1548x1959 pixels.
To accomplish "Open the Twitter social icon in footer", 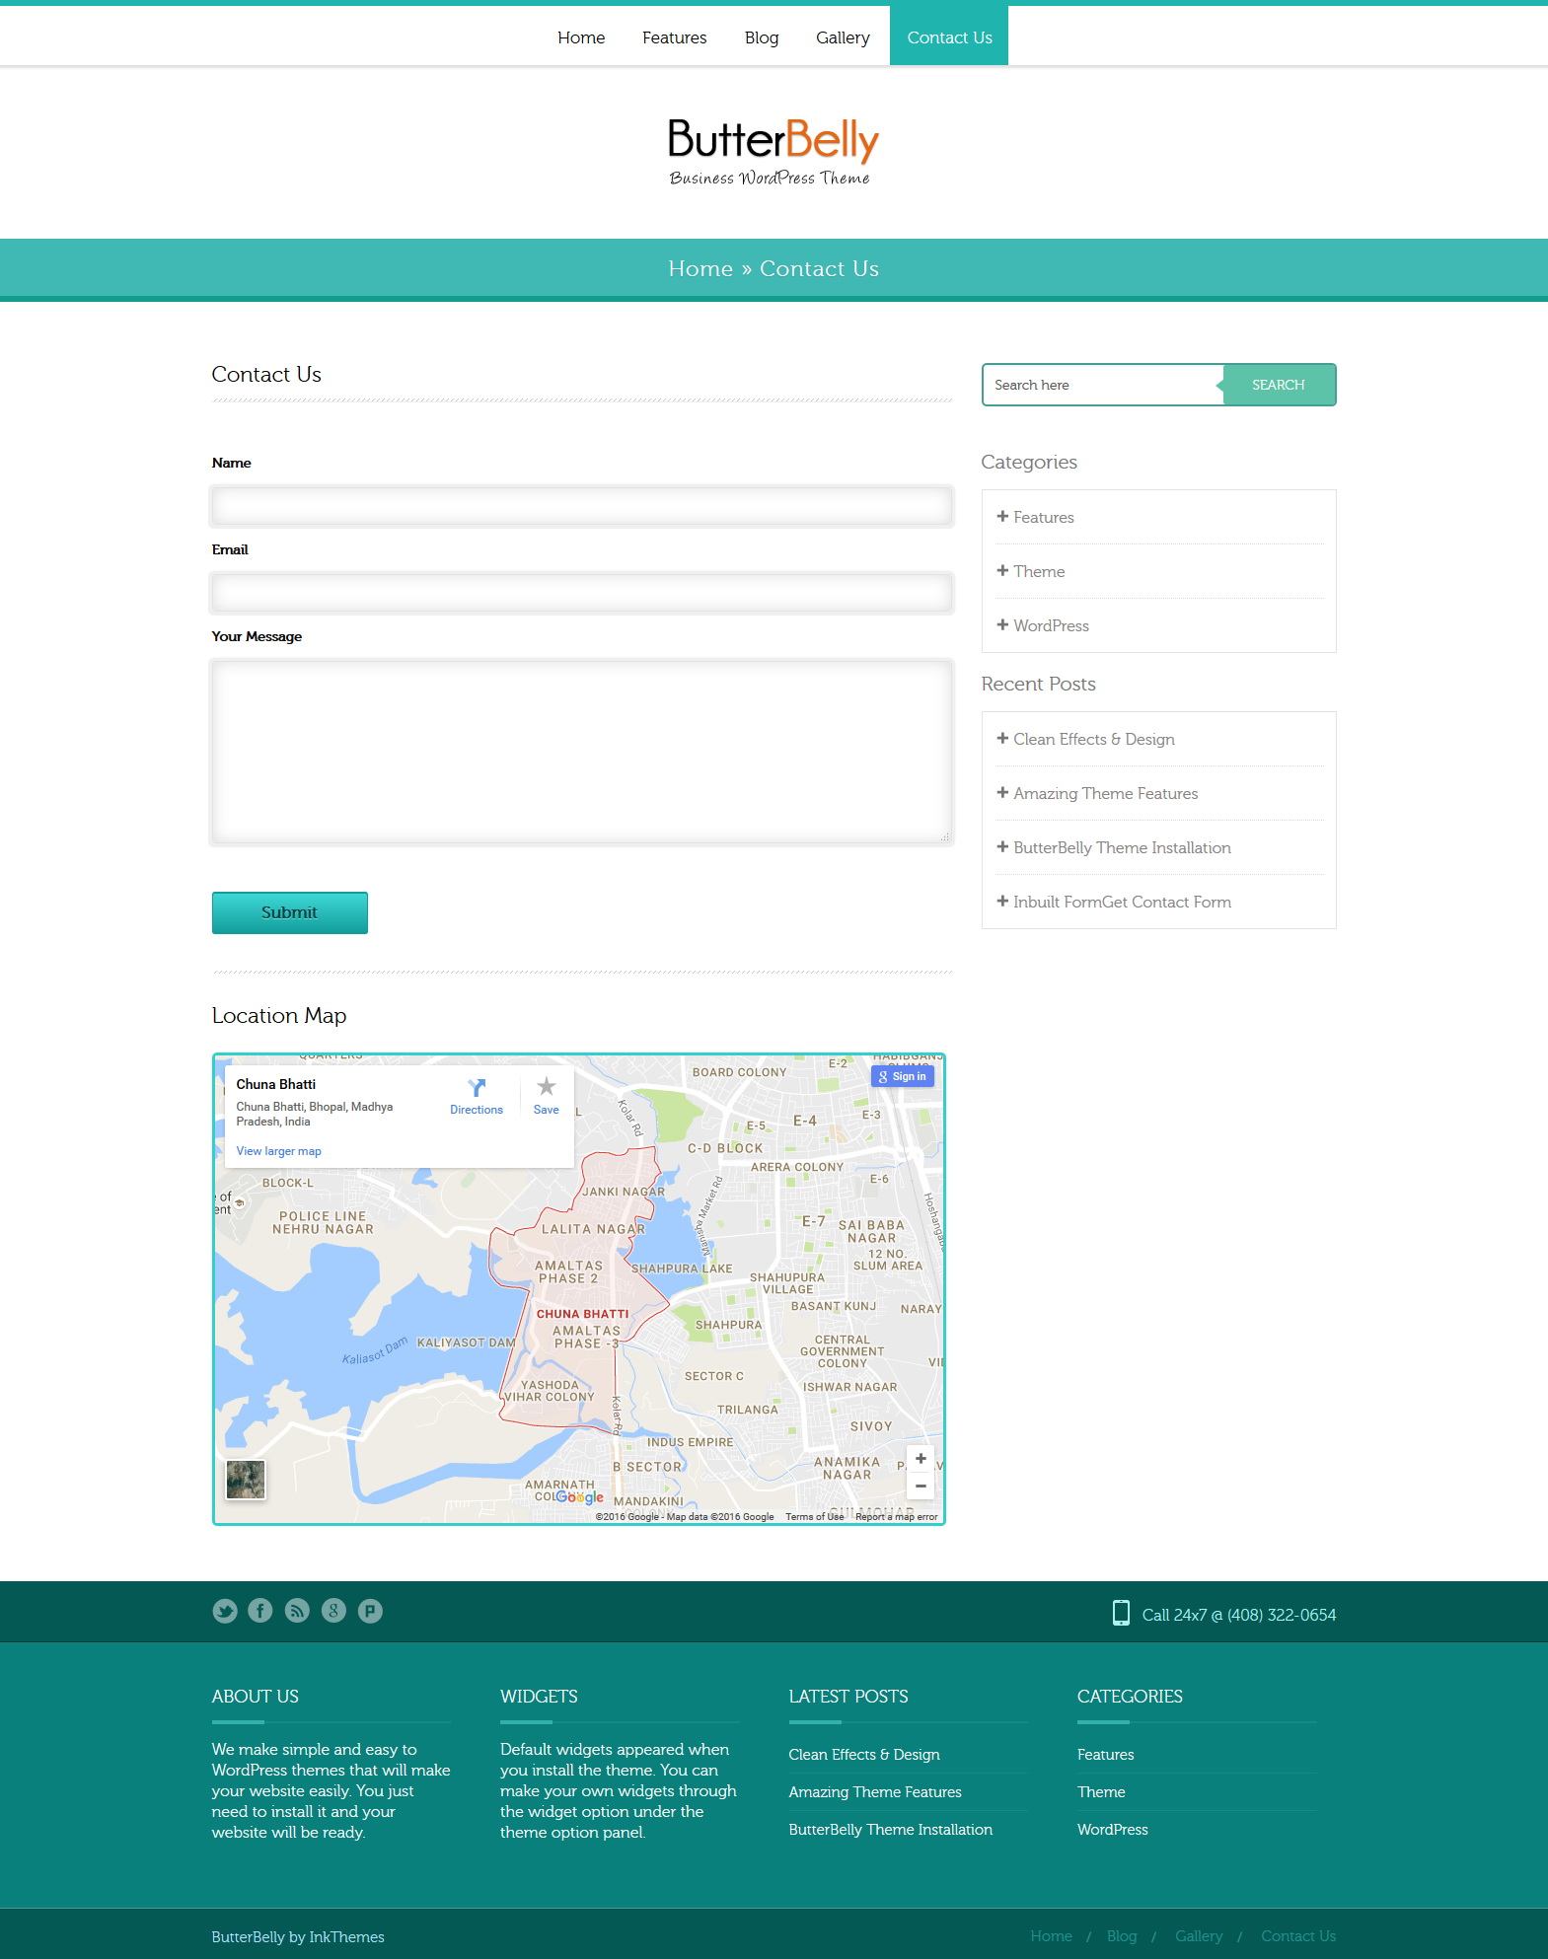I will pos(225,1611).
